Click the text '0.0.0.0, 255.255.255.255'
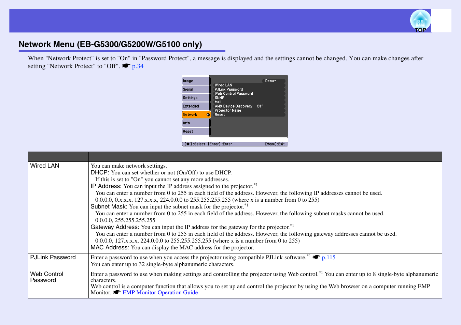The image size is (461, 325). [x=125, y=220]
